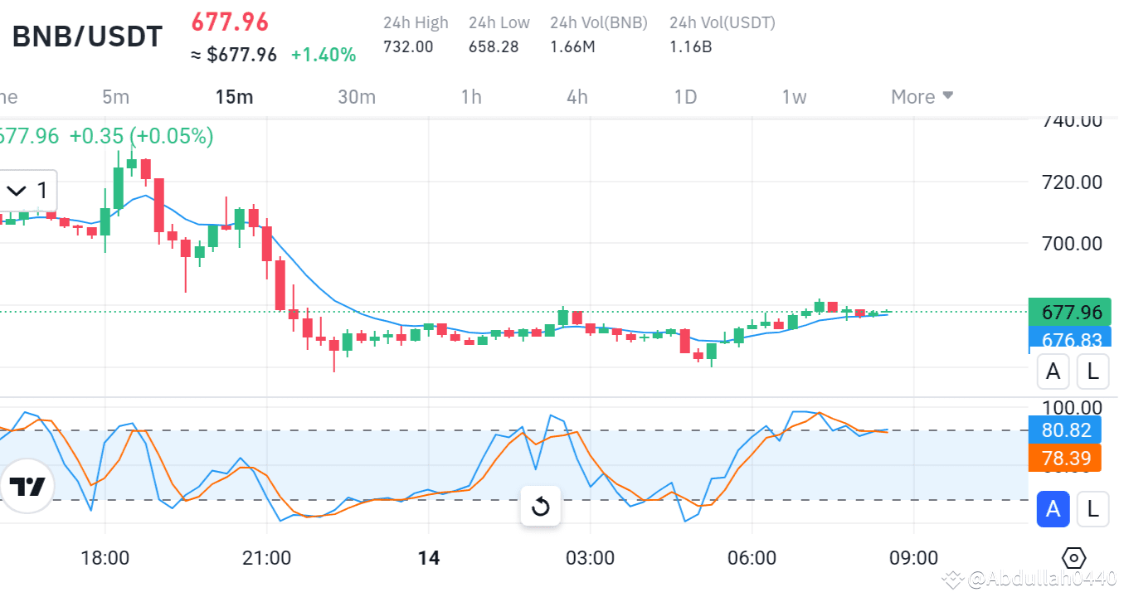Select the 5m timeframe button
This screenshot has width=1124, height=597.
click(116, 97)
